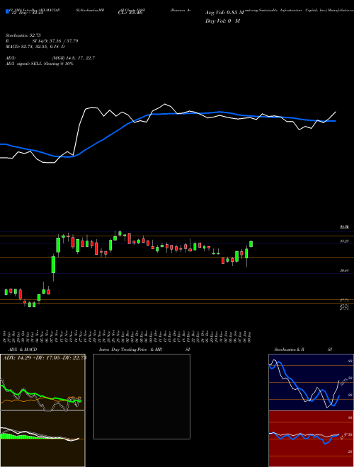The height and width of the screenshot is (467, 354).
Task: Select the '12 Day = 32.45' legend text
Action: [26, 13]
